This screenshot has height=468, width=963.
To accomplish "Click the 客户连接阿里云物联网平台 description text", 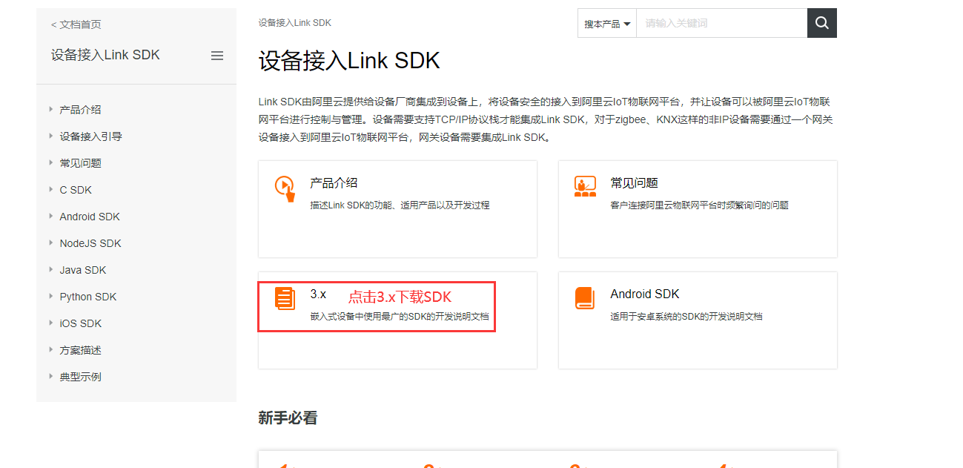I will [699, 205].
